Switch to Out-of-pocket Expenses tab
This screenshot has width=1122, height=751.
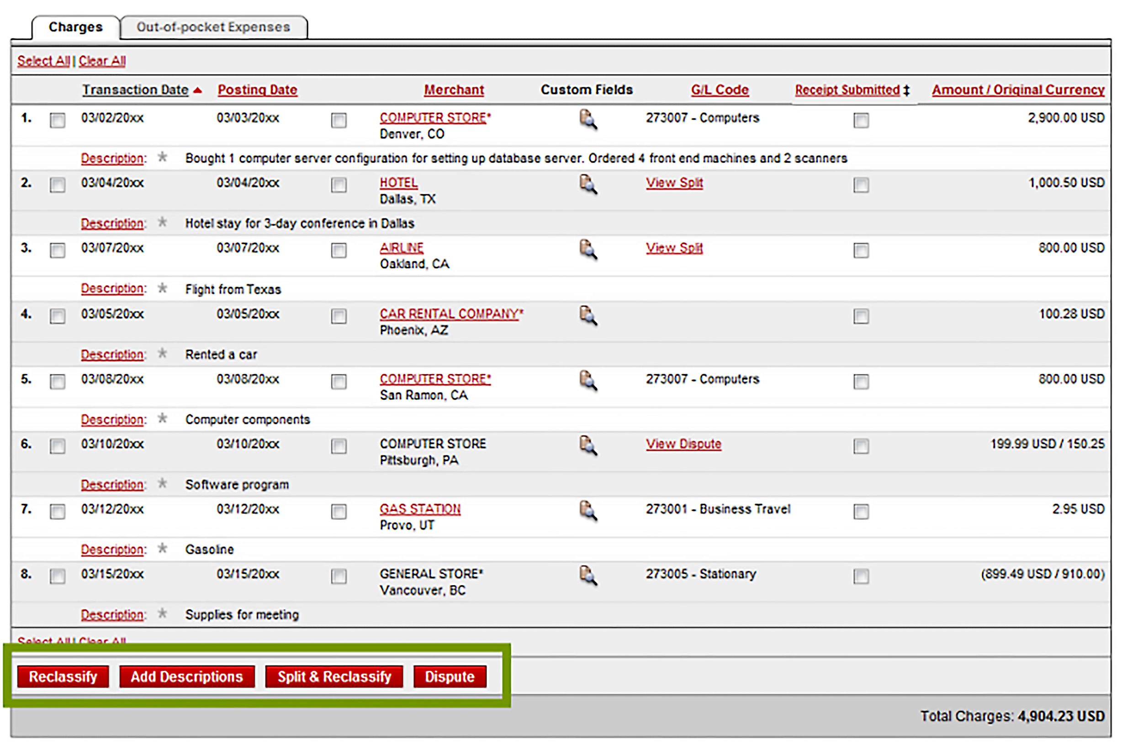pos(213,27)
